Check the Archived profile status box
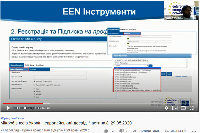Screen dimensions: 200x133 52,85
